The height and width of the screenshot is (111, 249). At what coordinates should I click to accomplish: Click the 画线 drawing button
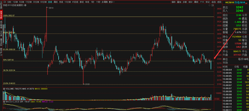point(196,2)
